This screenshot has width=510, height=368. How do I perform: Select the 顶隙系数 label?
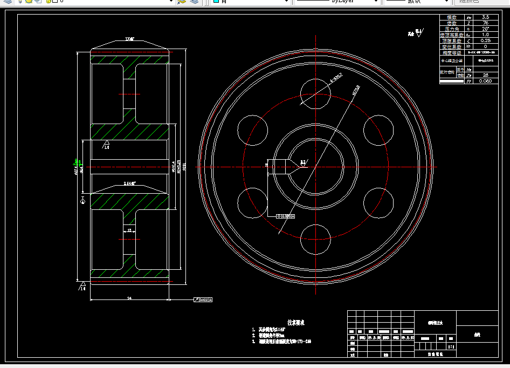pyautogui.click(x=452, y=40)
